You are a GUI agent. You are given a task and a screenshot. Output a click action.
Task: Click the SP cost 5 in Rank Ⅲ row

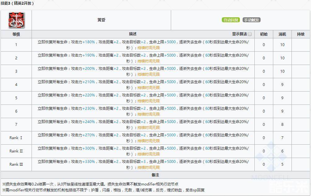click(282, 164)
